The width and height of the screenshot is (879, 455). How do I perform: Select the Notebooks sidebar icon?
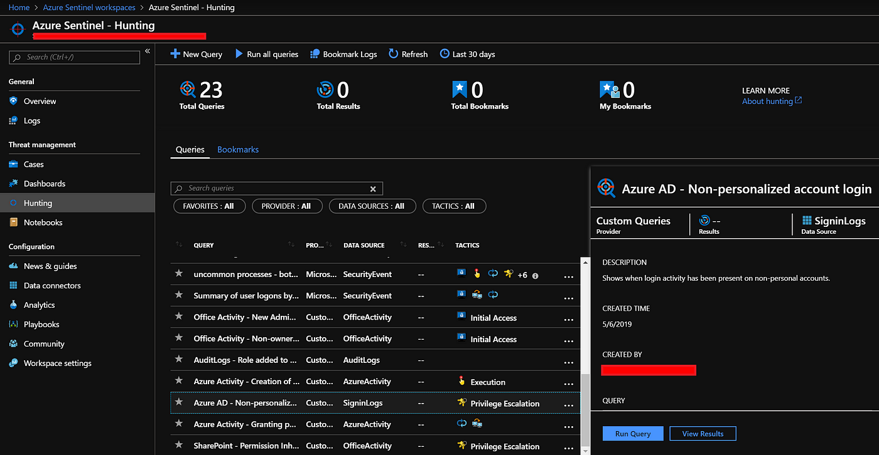(13, 222)
